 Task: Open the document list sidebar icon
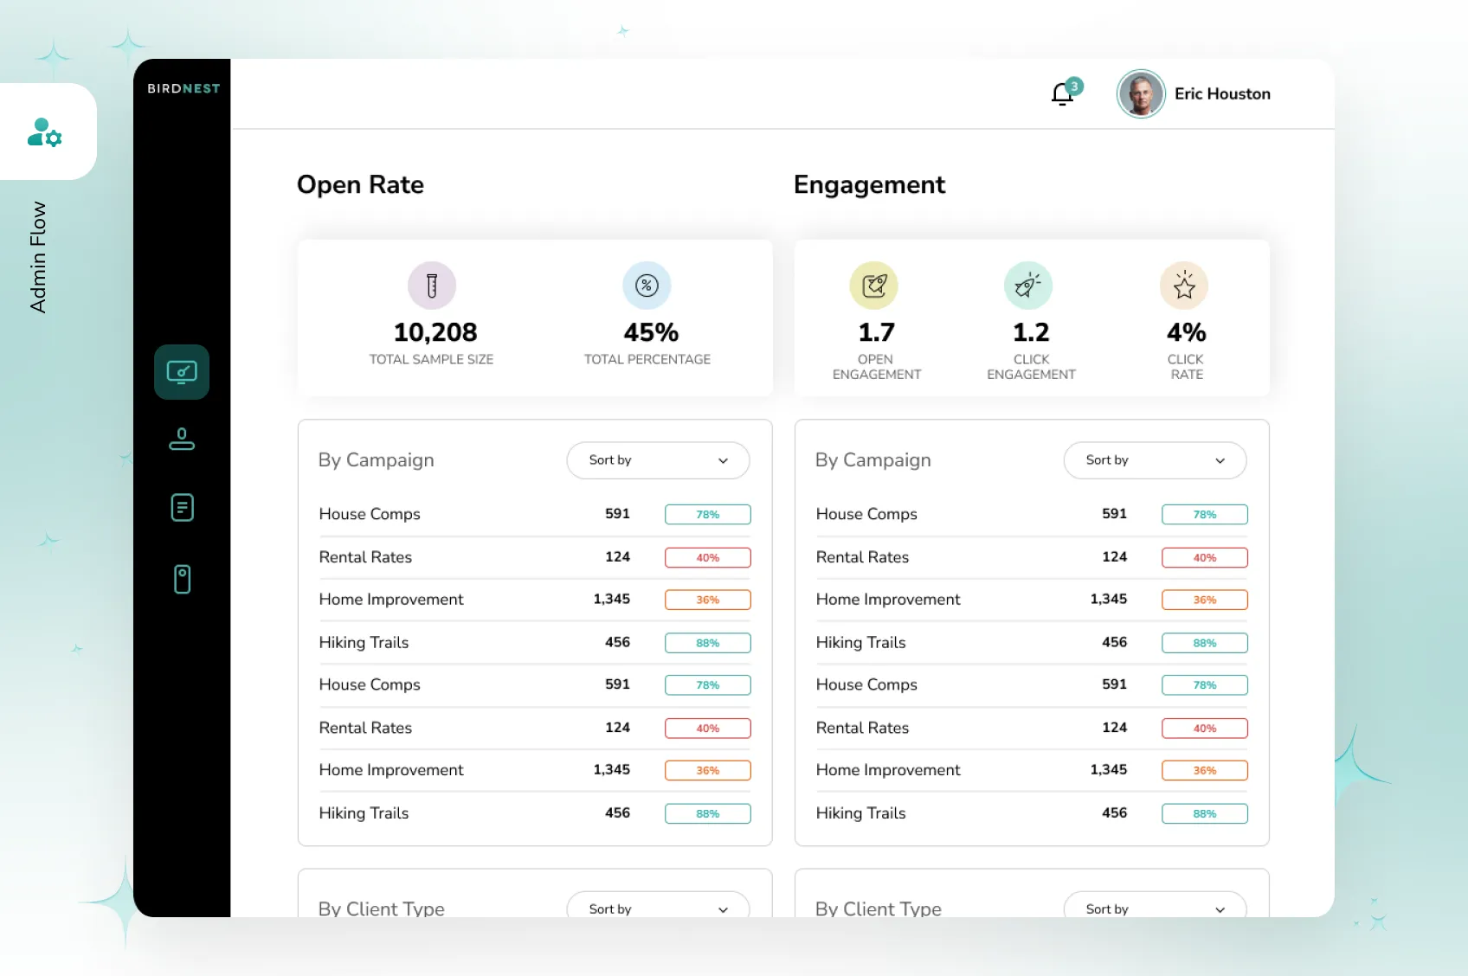(x=182, y=508)
